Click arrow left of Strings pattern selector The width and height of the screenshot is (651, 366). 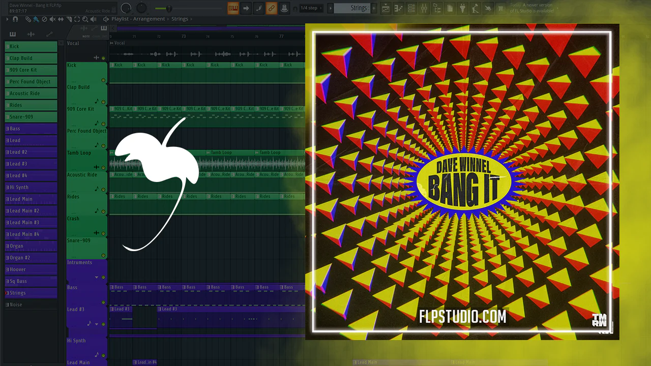point(331,8)
